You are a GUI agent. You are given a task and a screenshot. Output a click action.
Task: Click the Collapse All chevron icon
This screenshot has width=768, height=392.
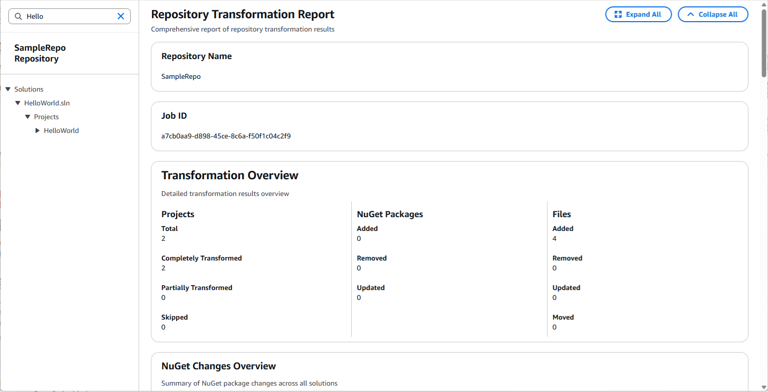point(691,14)
